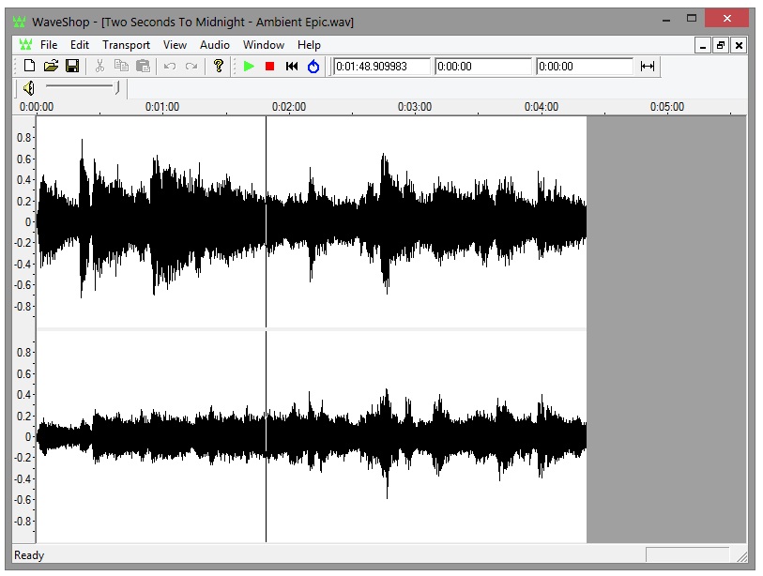Click the speaker volume icon

[x=29, y=88]
